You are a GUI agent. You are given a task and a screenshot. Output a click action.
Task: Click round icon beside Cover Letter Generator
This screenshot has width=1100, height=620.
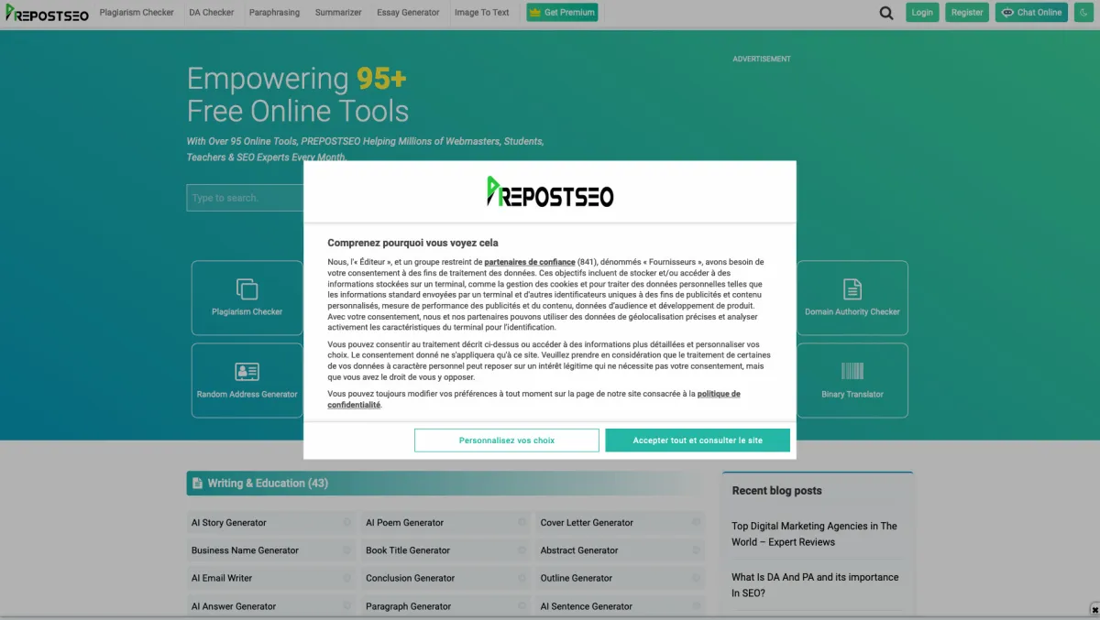[697, 522]
